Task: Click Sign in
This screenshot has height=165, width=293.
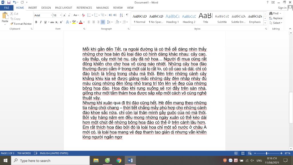Action: [x=282, y=8]
